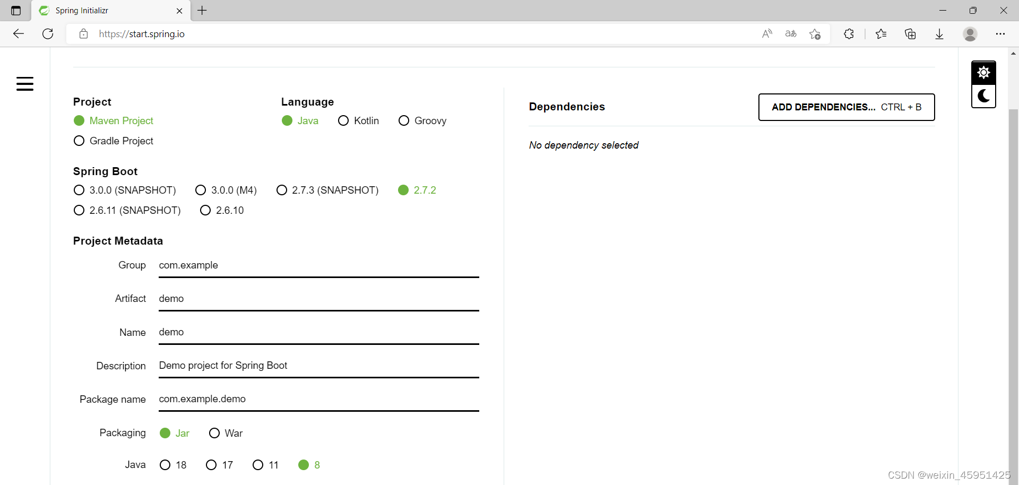1019x485 pixels.
Task: Open browser Downloads panel
Action: 939,34
